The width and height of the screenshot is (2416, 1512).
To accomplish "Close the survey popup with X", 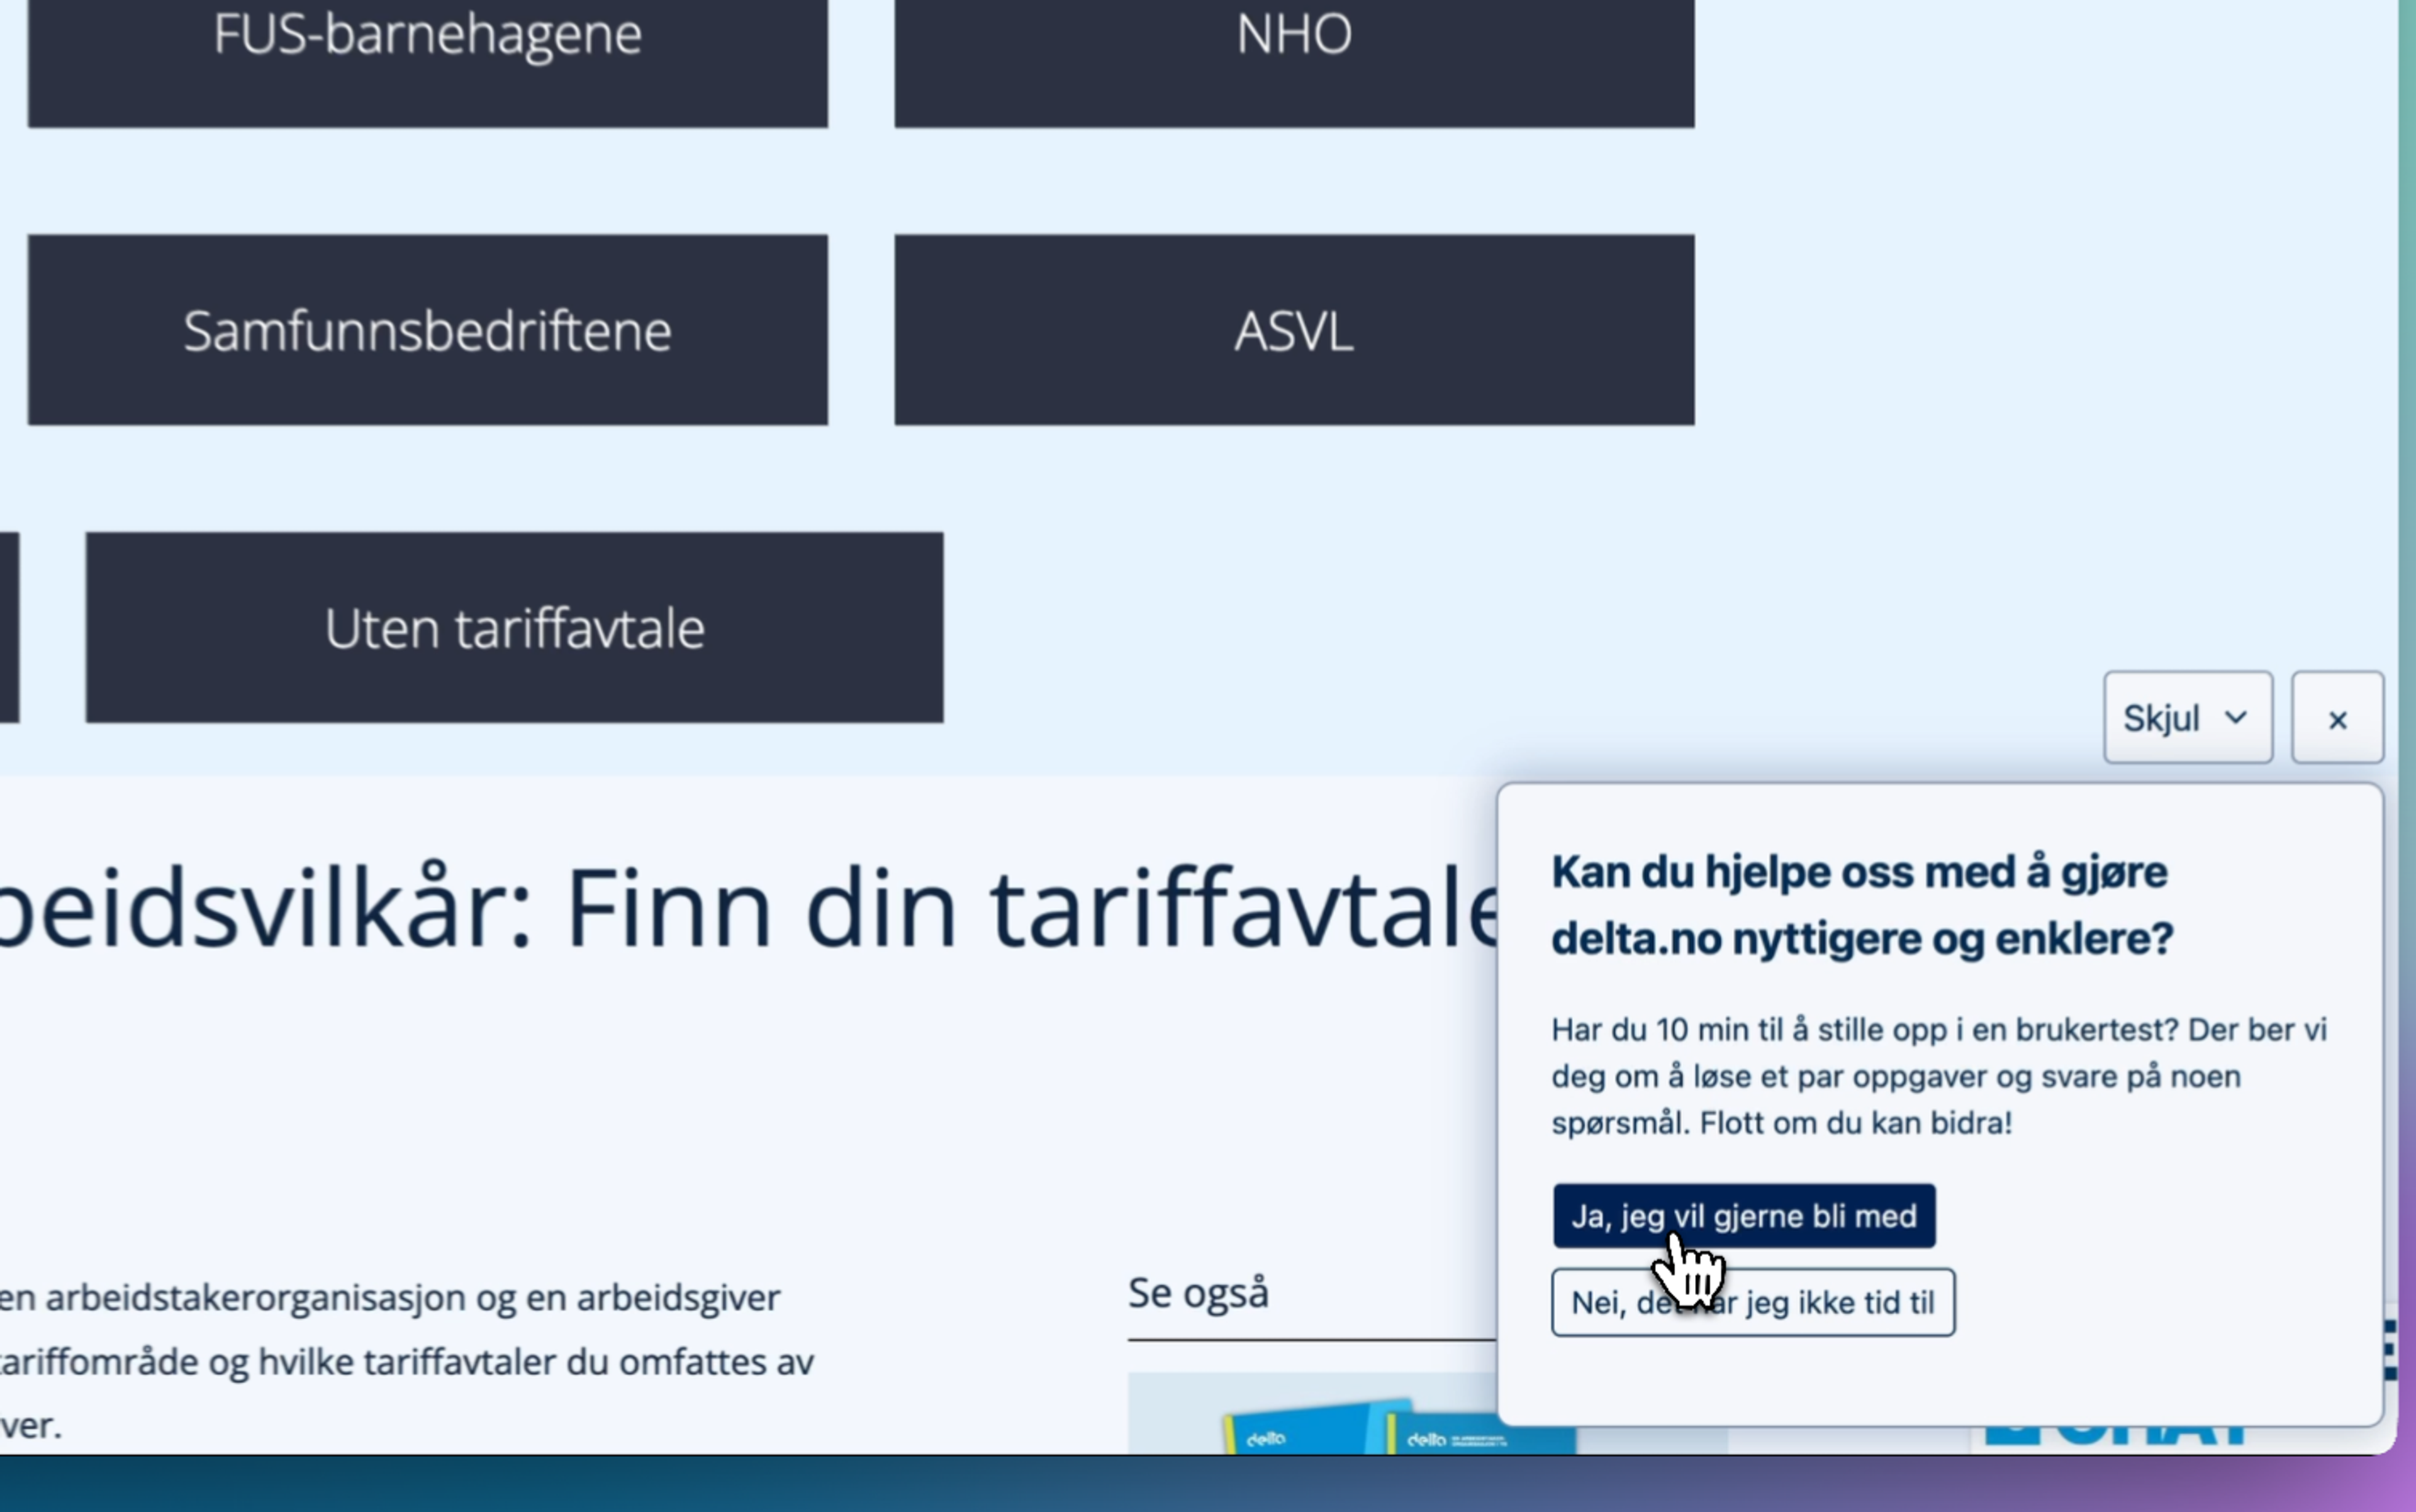I will coord(2337,717).
